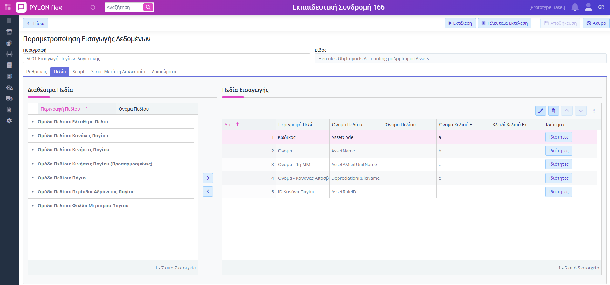Expand group Ελεύθερα Πεδία
610x285 pixels.
pyautogui.click(x=33, y=122)
